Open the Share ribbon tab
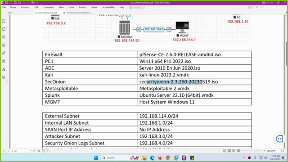288x162 pixels. (94, 7)
